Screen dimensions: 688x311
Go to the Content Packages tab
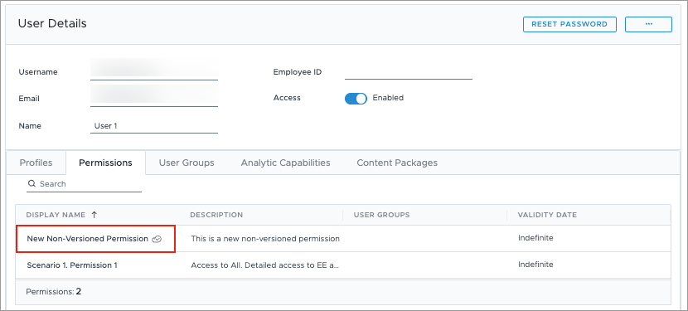397,163
